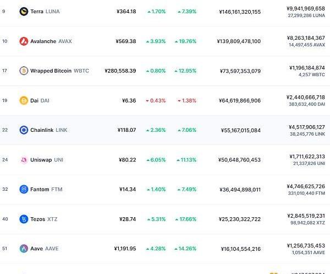The height and width of the screenshot is (274, 330).
Task: Click the Fantom FTM blue icon
Action: 24,190
